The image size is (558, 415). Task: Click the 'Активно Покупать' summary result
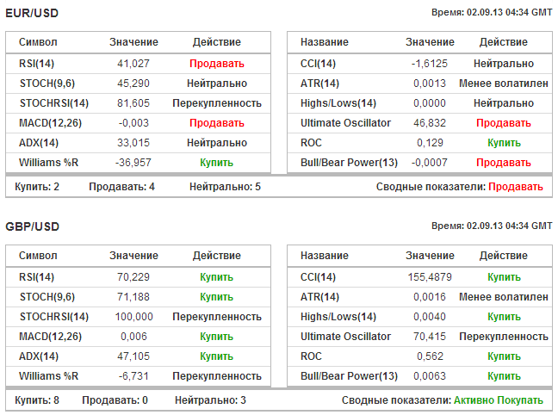505,400
